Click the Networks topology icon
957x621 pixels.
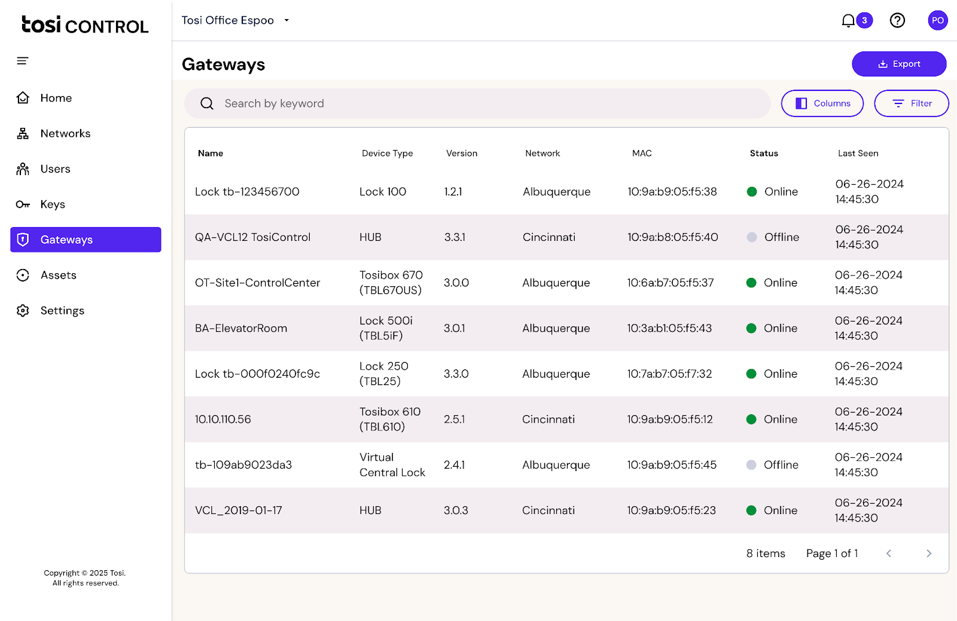tap(23, 133)
